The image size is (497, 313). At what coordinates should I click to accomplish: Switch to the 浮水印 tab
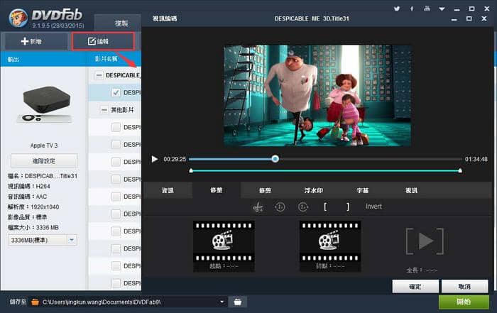pyautogui.click(x=314, y=190)
